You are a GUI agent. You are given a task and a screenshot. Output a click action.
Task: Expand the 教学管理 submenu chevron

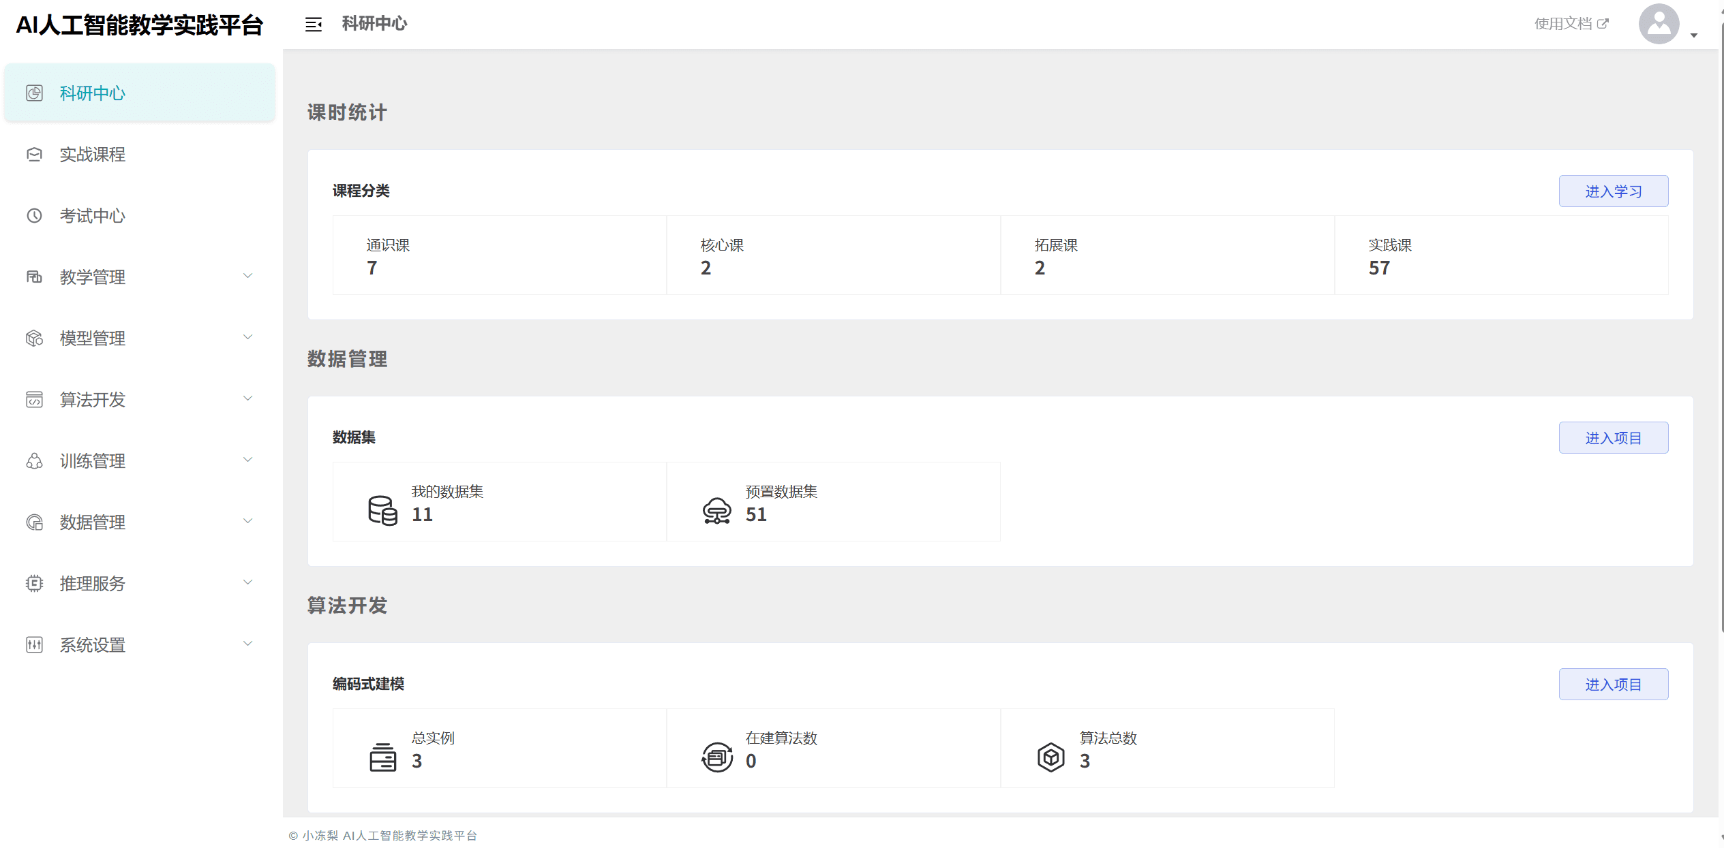[x=248, y=276]
